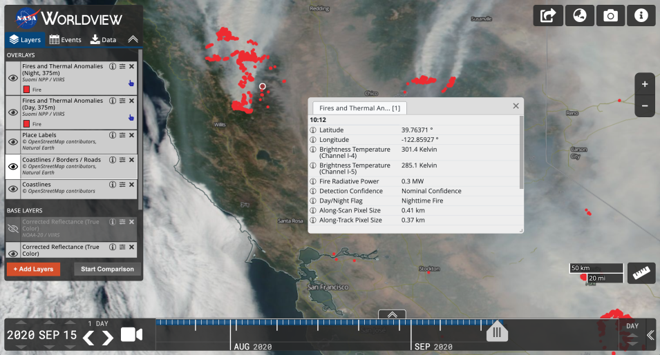Click pointer icon on Fires Night layer

click(x=131, y=83)
